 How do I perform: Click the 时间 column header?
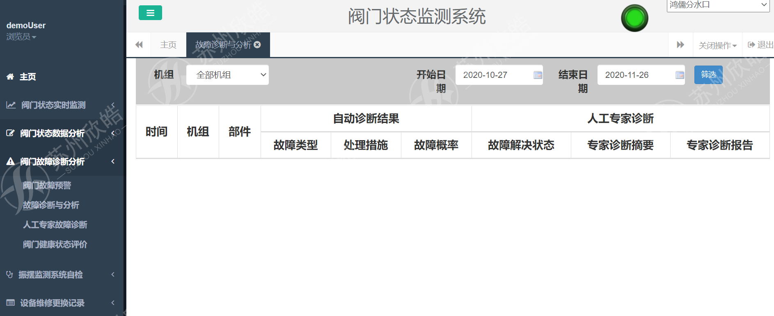pyautogui.click(x=156, y=132)
